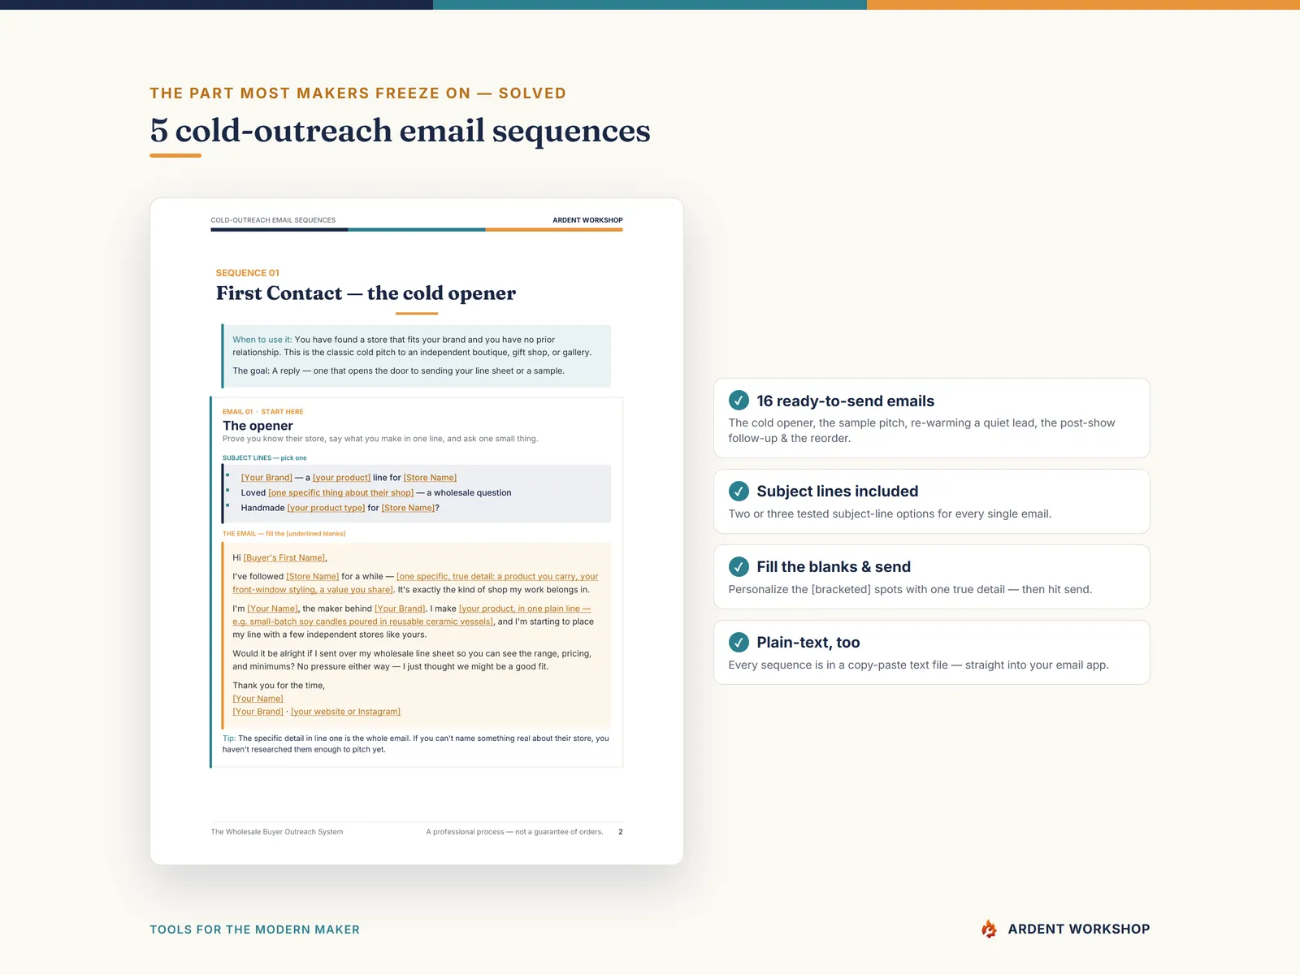This screenshot has height=975, width=1300.
Task: Click 'First Contact — the cold opener' heading
Action: pos(366,293)
